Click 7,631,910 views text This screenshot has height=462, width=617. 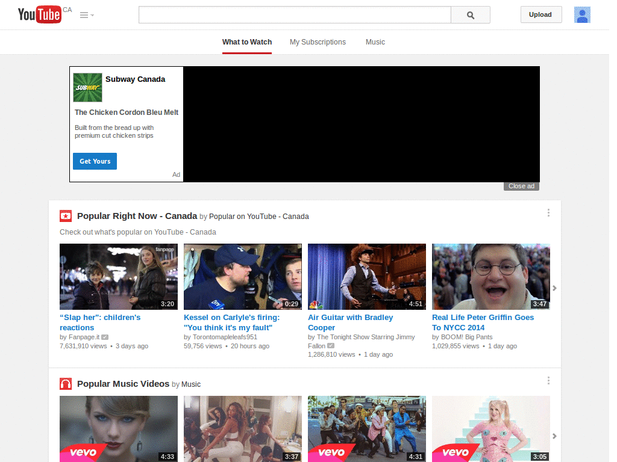coord(83,346)
